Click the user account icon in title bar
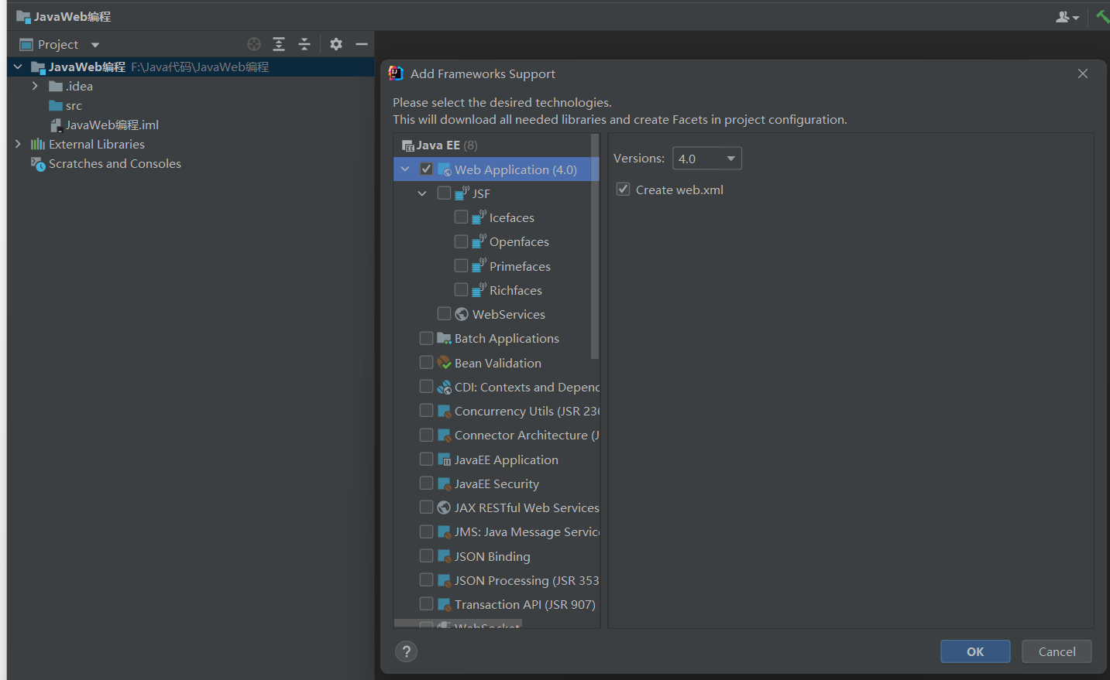Screen dimensions: 1110x680 pos(1063,17)
